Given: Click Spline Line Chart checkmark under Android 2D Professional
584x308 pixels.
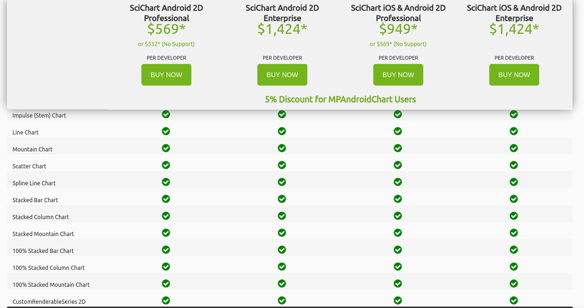Looking at the screenshot, I should click(x=166, y=182).
